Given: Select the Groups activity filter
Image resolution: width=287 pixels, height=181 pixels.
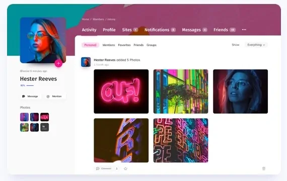Looking at the screenshot, I should point(152,45).
